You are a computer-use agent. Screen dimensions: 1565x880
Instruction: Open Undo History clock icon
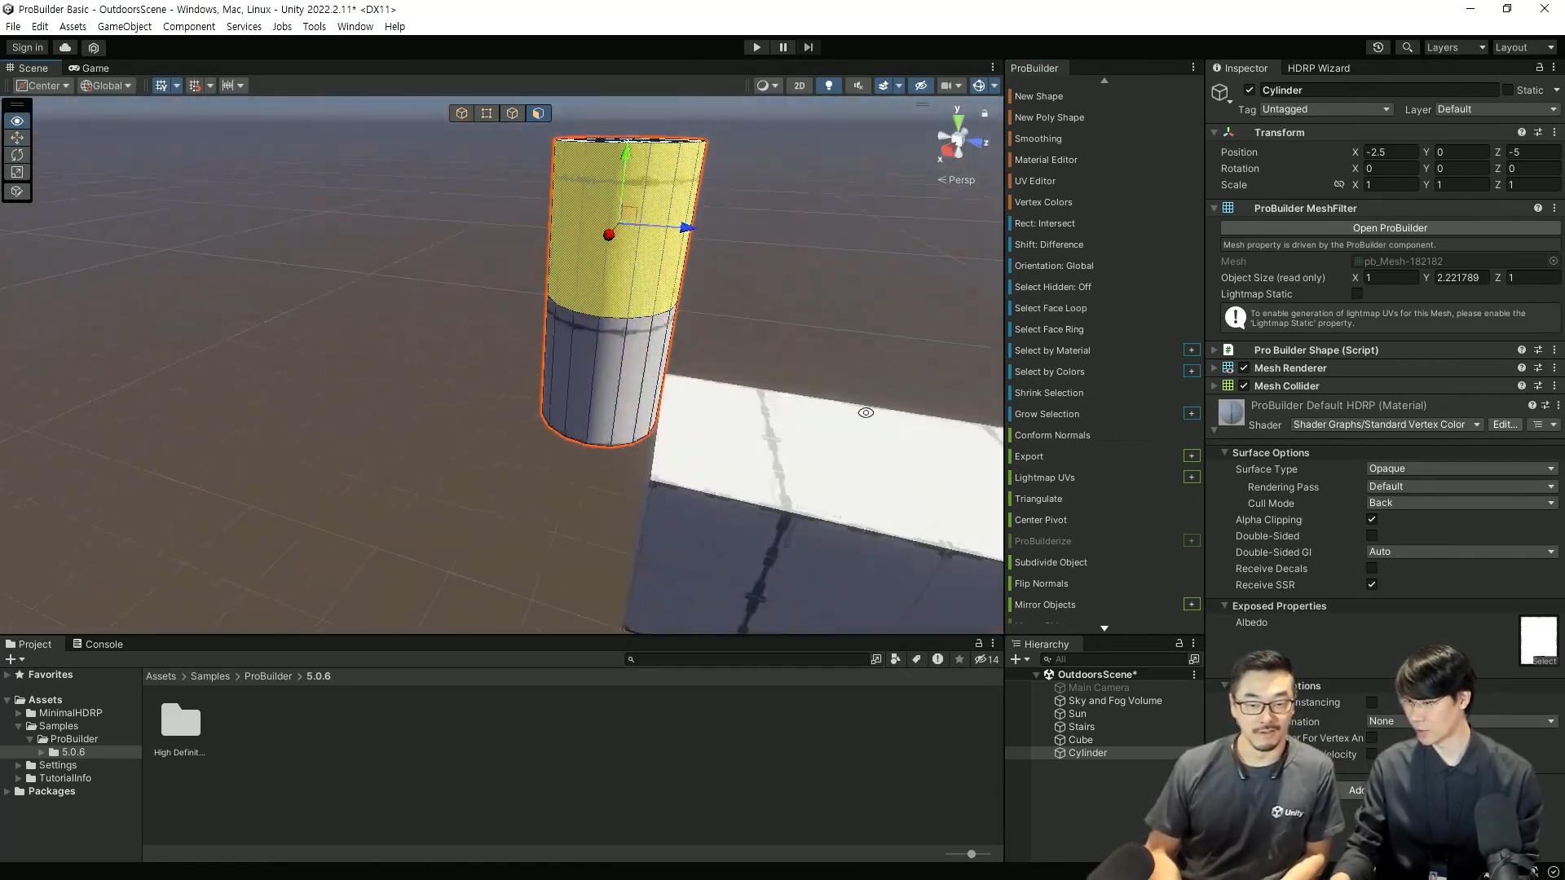pos(1378,47)
